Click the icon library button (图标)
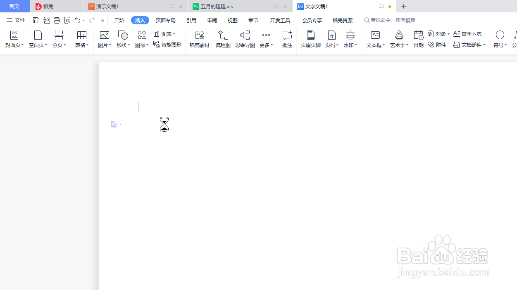Viewport: 517px width, 290px height. [142, 39]
